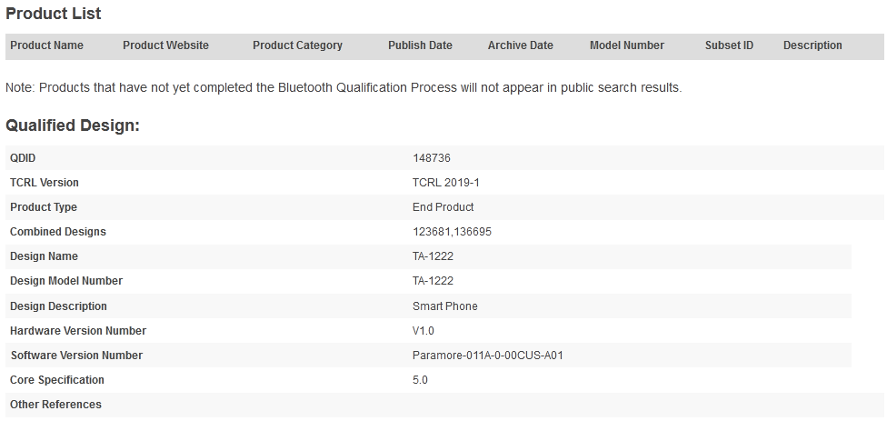Select the Model Number column header
The image size is (887, 421).
coord(626,45)
